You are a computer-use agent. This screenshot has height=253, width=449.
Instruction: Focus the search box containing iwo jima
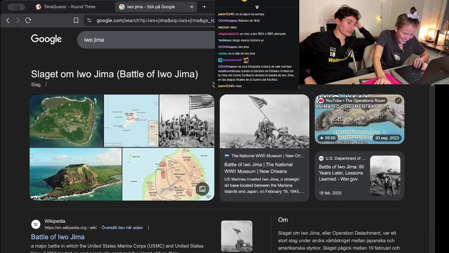click(146, 40)
